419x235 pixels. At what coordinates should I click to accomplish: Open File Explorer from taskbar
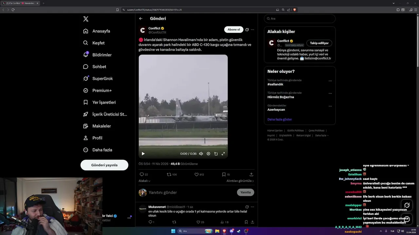[x=217, y=231]
